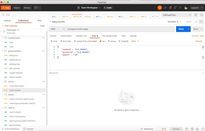Screen dimensions: 205x131
Task: Open authentication folder options ellipsis
Action: pyautogui.click(x=43, y=38)
